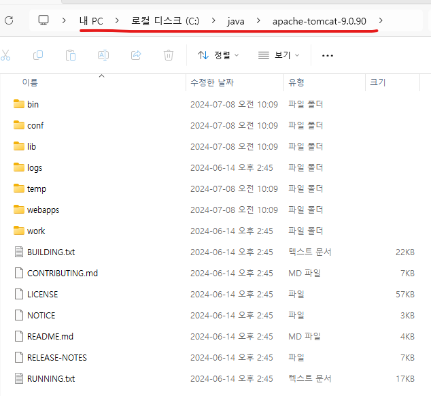Click the webapps folder icon
The image size is (431, 396).
point(19,210)
